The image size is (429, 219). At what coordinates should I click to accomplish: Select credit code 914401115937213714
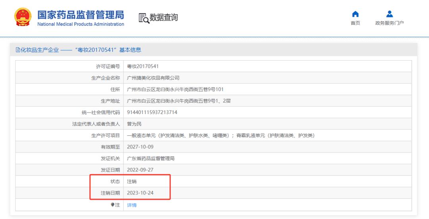tap(152, 112)
